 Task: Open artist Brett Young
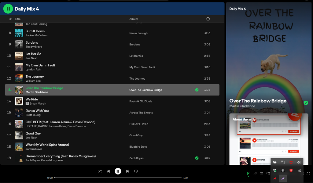pos(33,115)
